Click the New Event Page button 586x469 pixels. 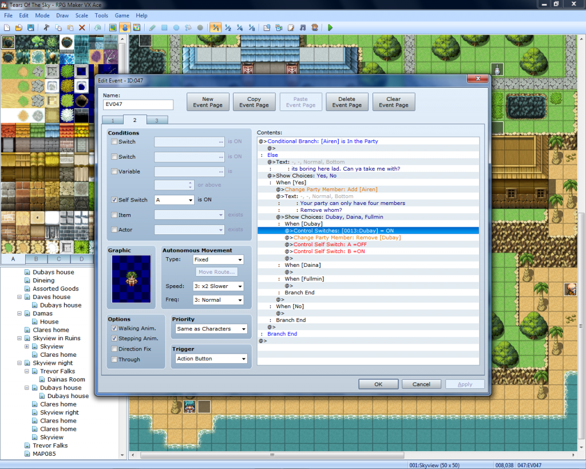[x=208, y=102]
